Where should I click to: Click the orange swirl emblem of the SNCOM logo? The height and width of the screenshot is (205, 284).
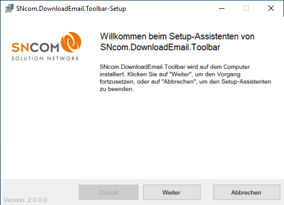pyautogui.click(x=71, y=42)
